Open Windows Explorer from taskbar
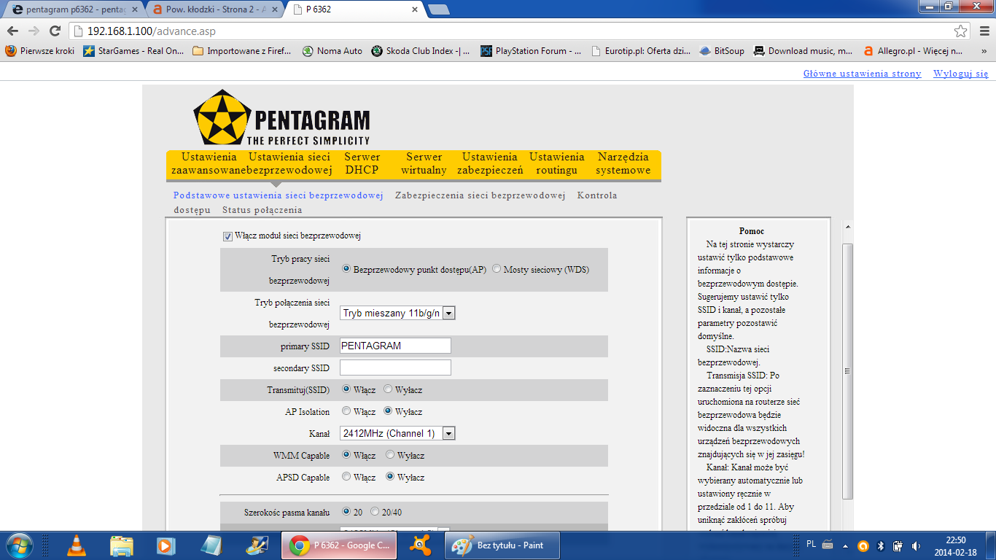The height and width of the screenshot is (560, 996). pyautogui.click(x=121, y=545)
